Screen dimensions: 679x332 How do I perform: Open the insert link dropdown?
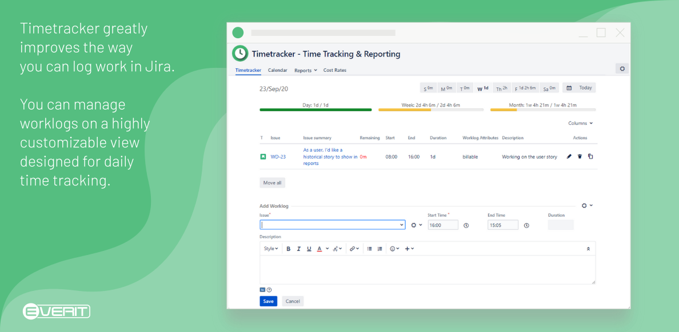pyautogui.click(x=354, y=249)
